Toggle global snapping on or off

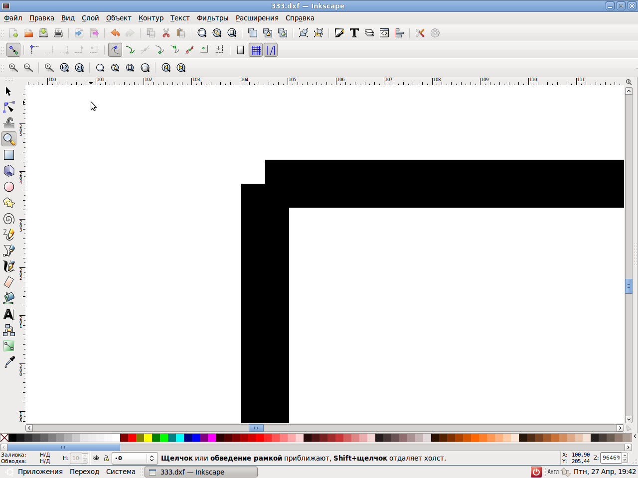13,50
